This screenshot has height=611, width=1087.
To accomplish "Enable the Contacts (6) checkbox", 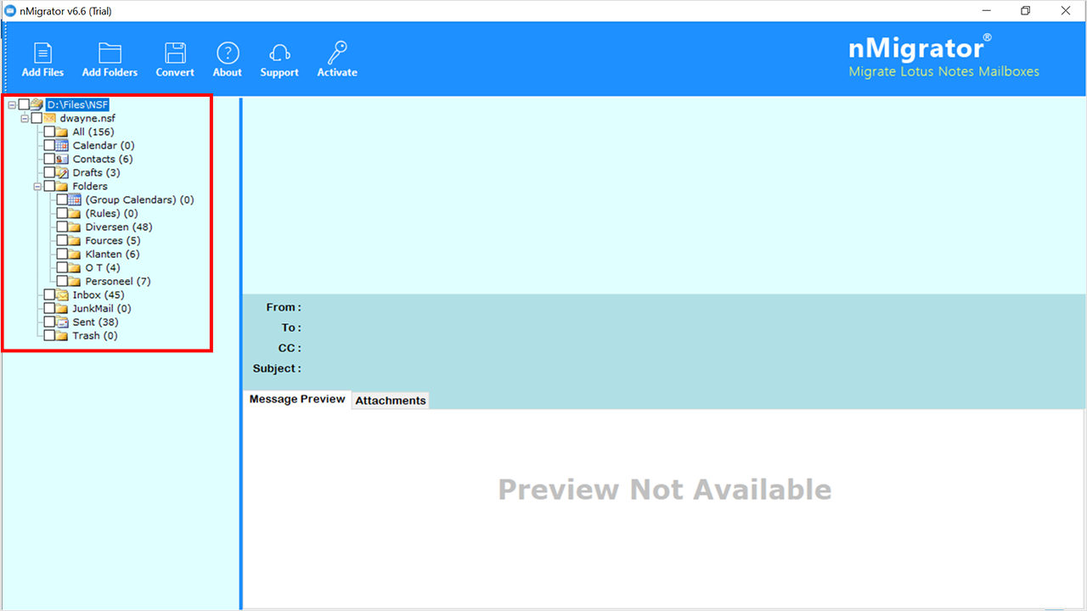I will point(49,159).
